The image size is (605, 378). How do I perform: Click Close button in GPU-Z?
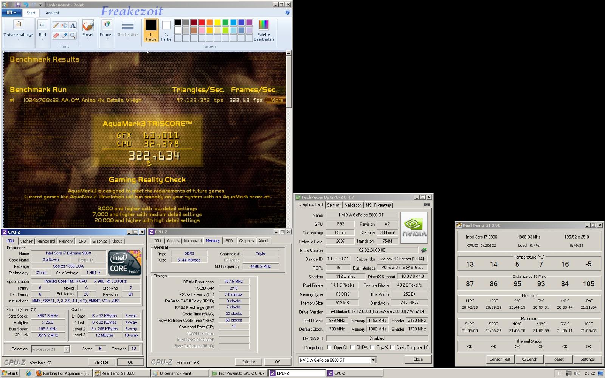coord(418,359)
